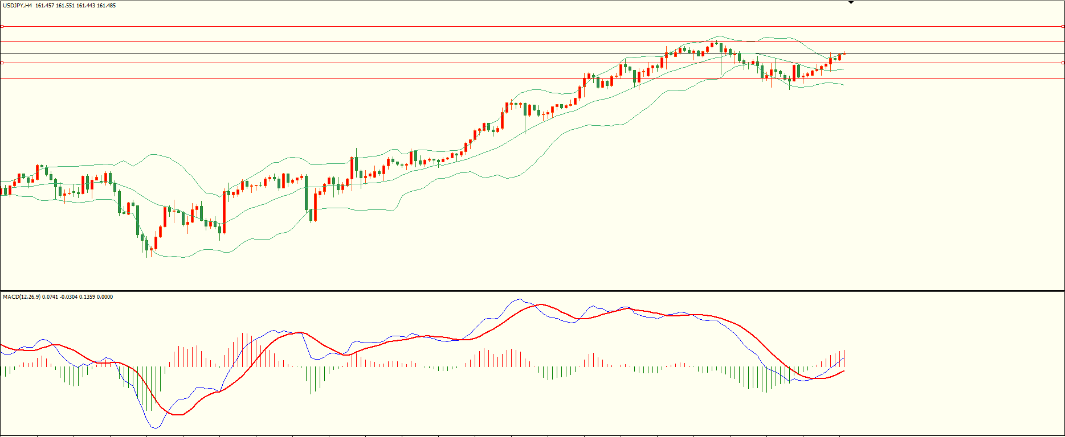Click the black horizontal price line
Viewport: 1065px width, 437px height.
click(x=532, y=53)
